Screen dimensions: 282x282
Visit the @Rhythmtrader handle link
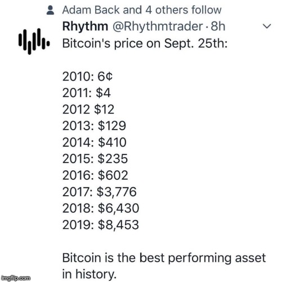[158, 27]
